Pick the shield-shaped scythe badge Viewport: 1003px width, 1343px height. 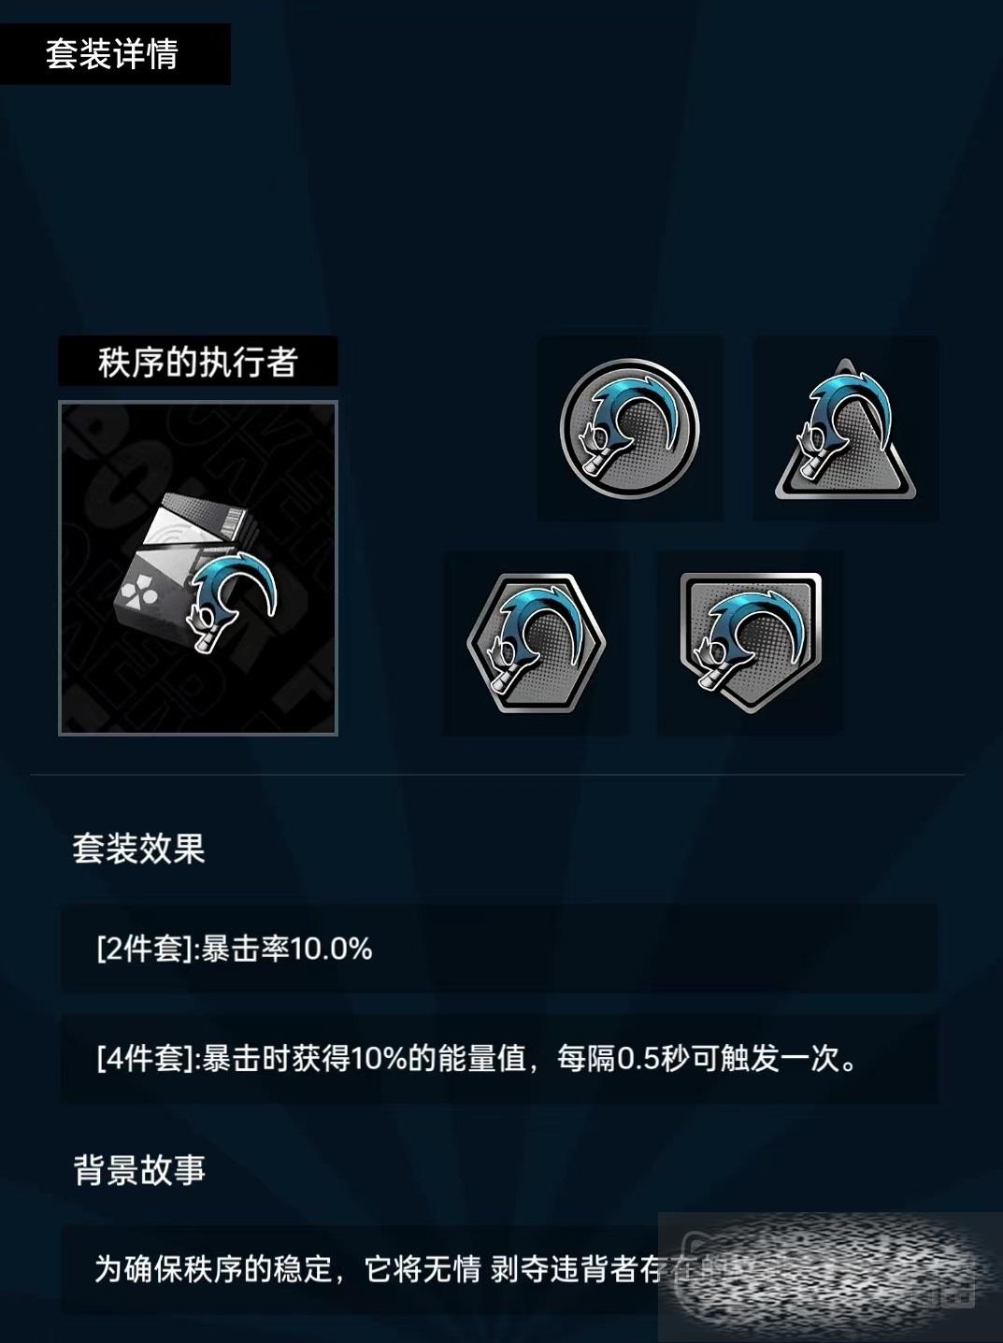tap(751, 642)
